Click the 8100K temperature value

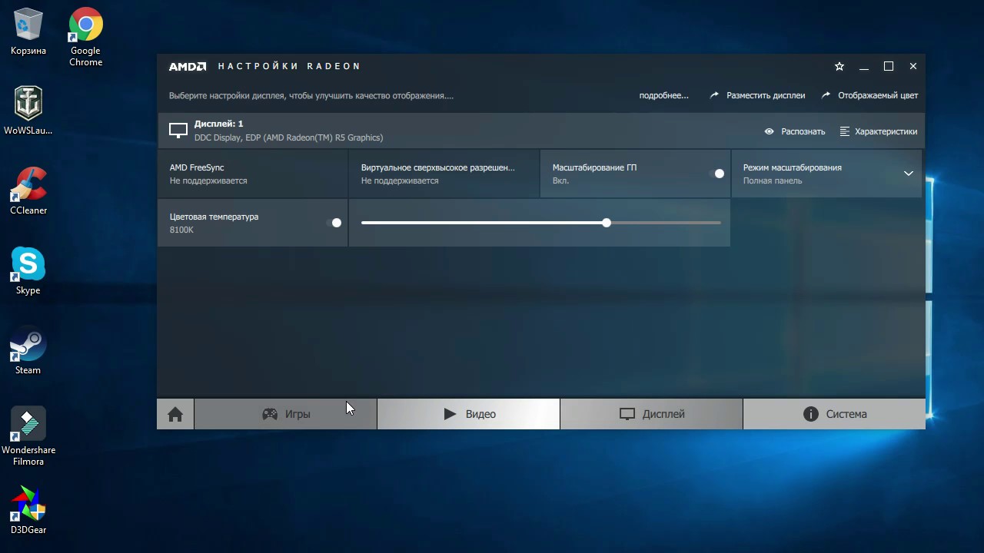click(x=181, y=230)
